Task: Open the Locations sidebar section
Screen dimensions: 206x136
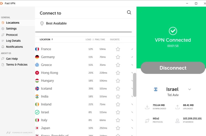Action: click(13, 23)
